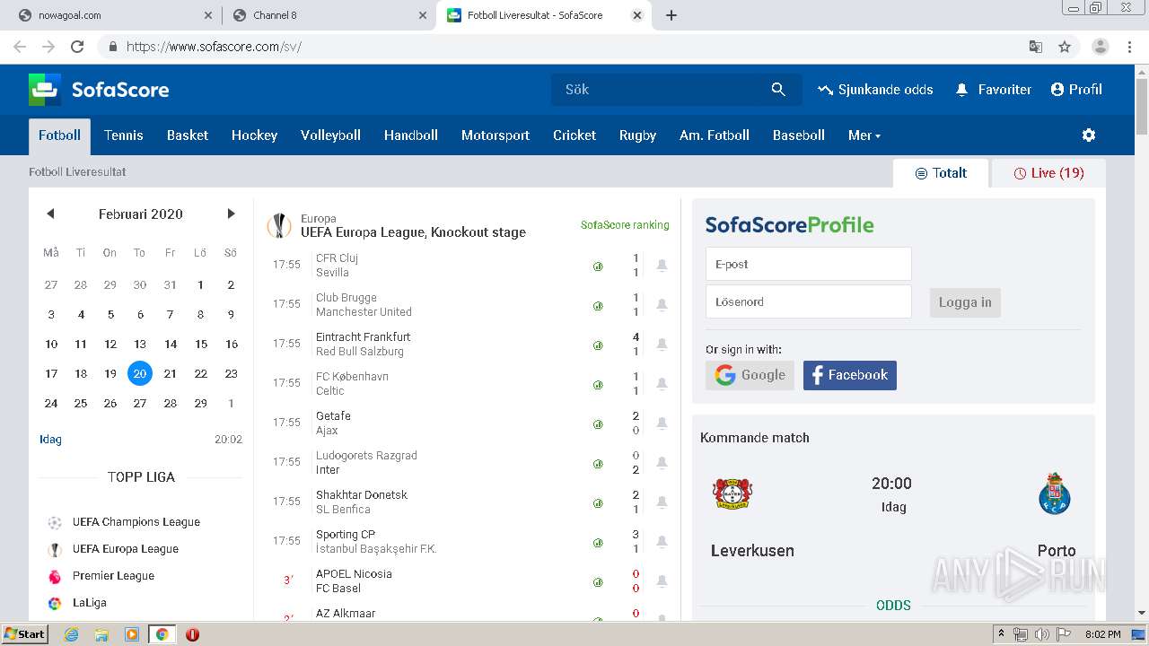Select the Totalt tab
The image size is (1149, 646).
coord(941,173)
